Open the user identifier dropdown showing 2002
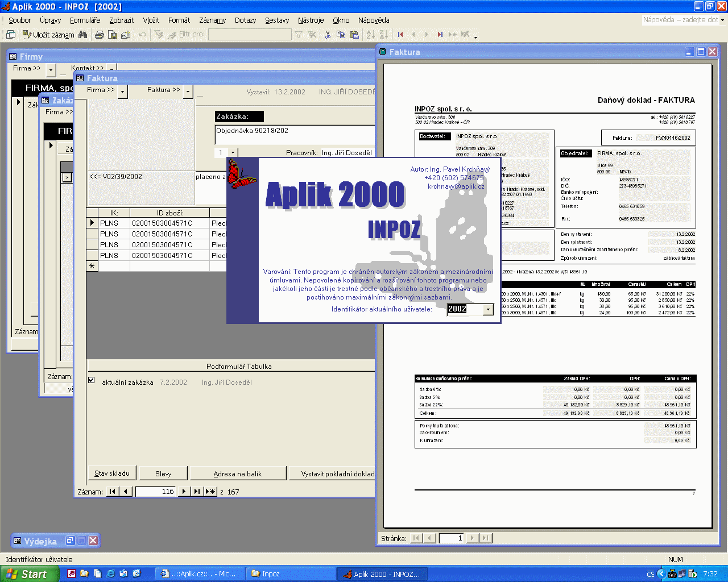Image resolution: width=728 pixels, height=582 pixels. pyautogui.click(x=488, y=309)
